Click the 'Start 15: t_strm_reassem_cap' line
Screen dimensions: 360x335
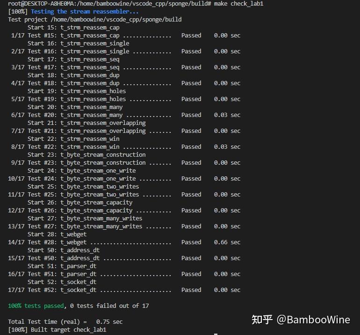pyautogui.click(x=73, y=27)
